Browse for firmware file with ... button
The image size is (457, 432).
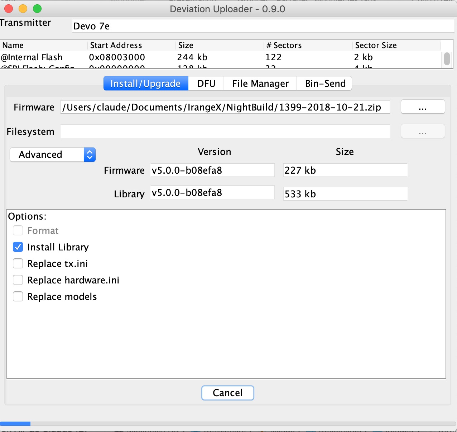(423, 107)
